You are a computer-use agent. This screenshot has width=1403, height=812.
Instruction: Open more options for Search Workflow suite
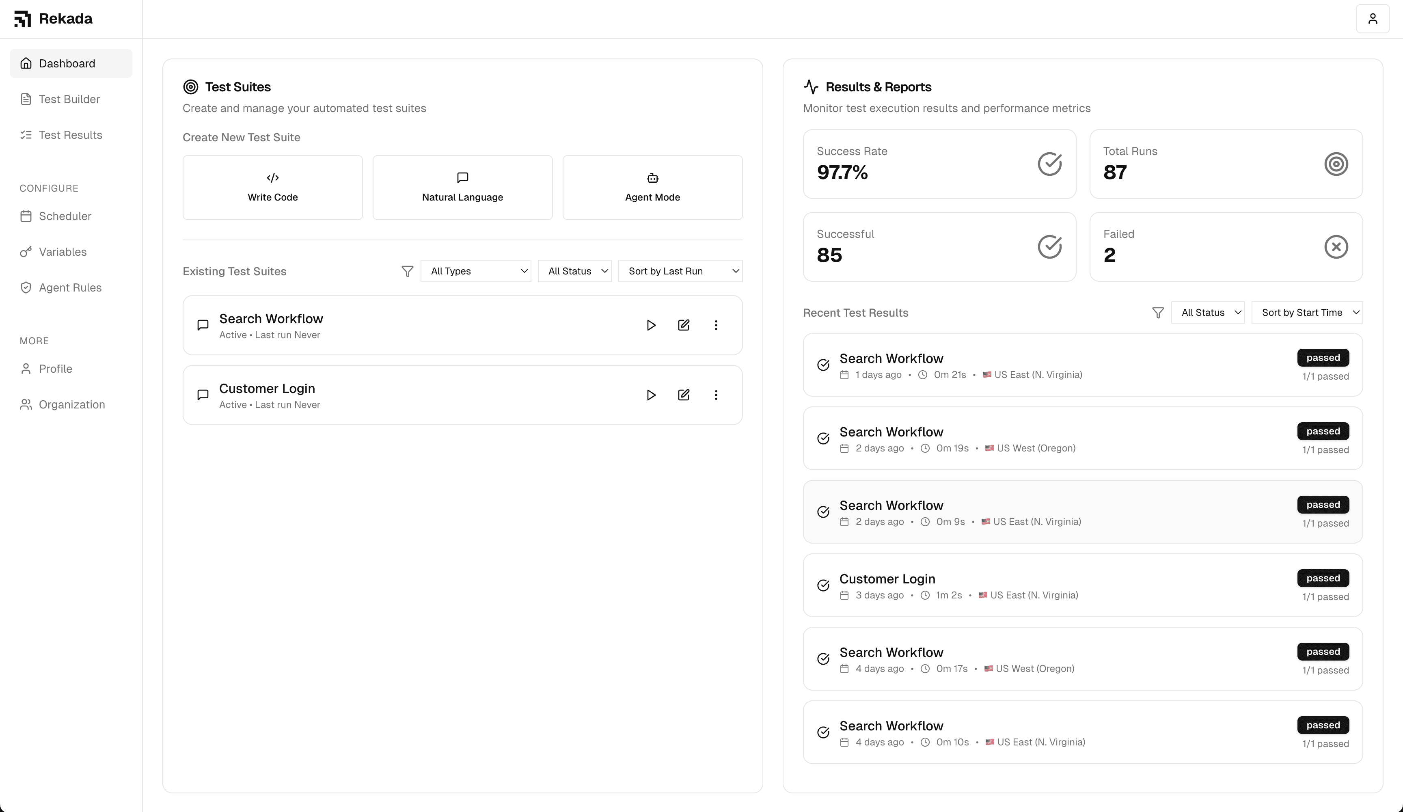tap(716, 325)
